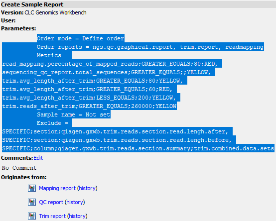This screenshot has height=221, width=276.
Task: Open history of Trim report
Action: [77, 216]
